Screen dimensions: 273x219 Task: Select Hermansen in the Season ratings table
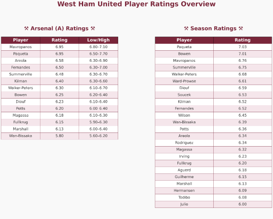click(184, 190)
